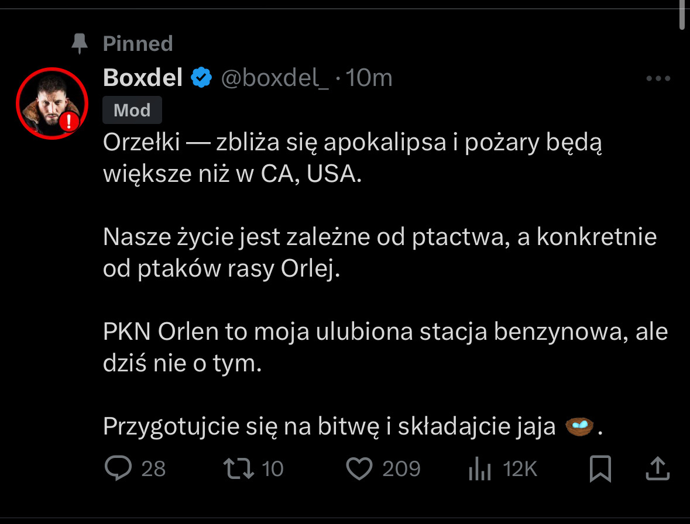Click the blue verified checkmark badge

(202, 78)
